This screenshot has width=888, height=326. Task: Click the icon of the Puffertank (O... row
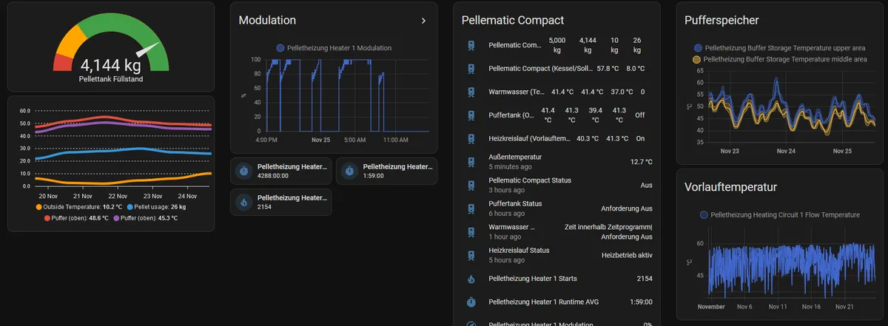point(471,115)
